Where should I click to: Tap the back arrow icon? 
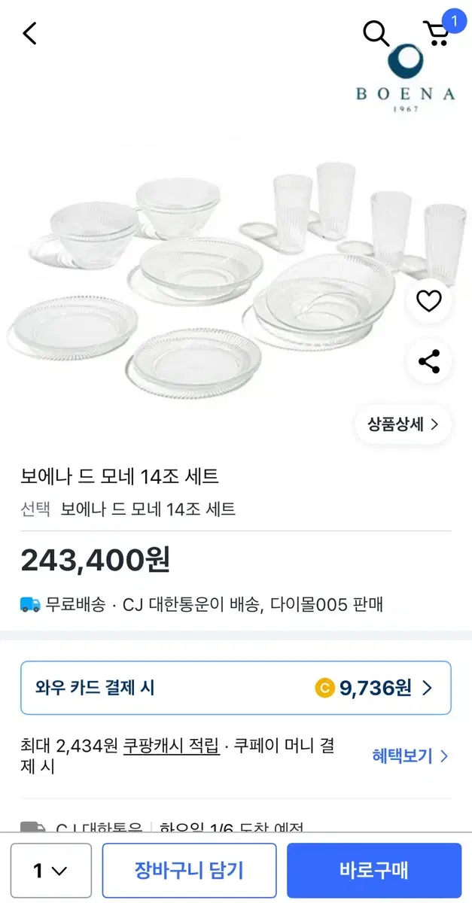click(30, 33)
